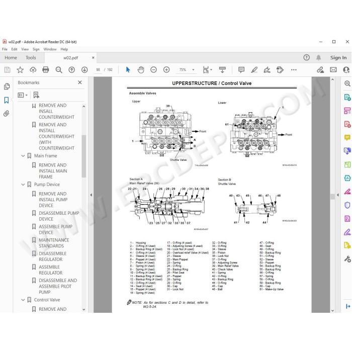352x352 pixels.
Task: Open the Help question mark icon
Action: coord(306,57)
